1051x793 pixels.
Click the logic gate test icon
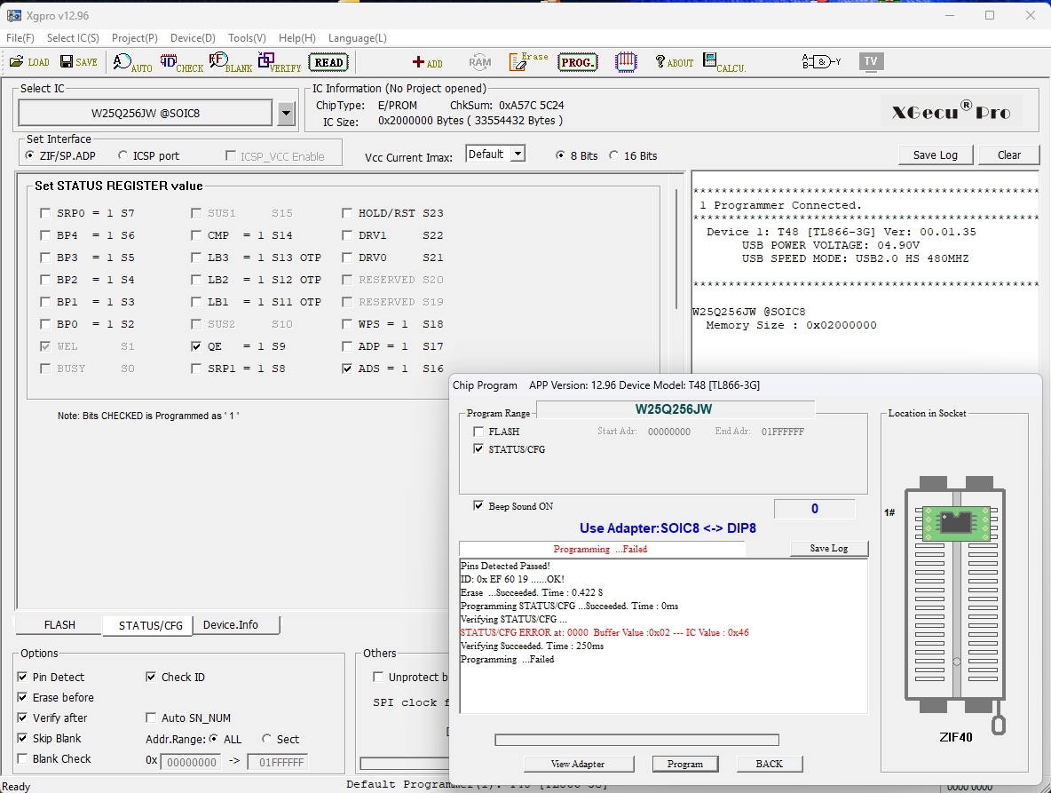[x=821, y=62]
